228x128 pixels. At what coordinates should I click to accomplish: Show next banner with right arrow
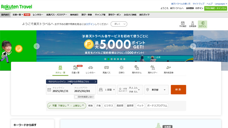(193, 46)
